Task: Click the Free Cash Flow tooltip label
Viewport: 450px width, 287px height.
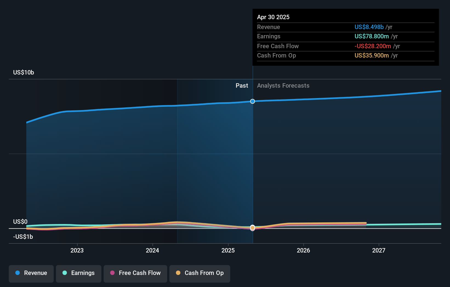Action: click(278, 46)
